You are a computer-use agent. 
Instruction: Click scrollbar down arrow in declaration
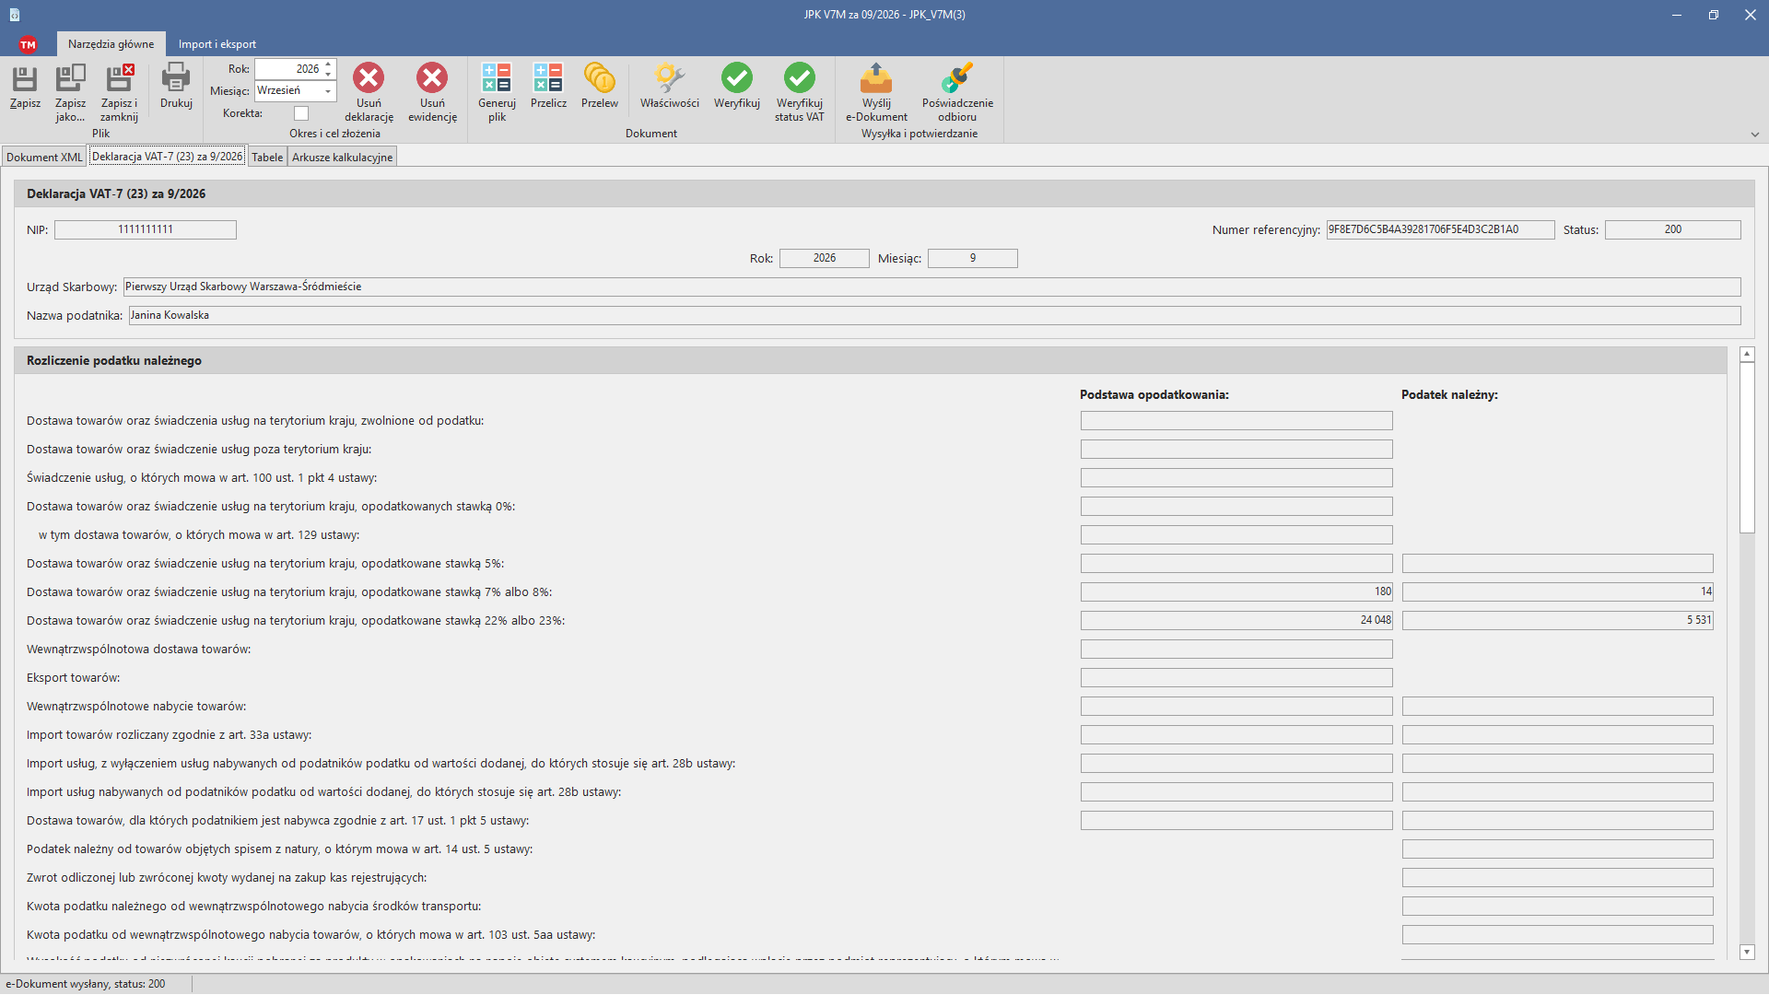[1747, 952]
